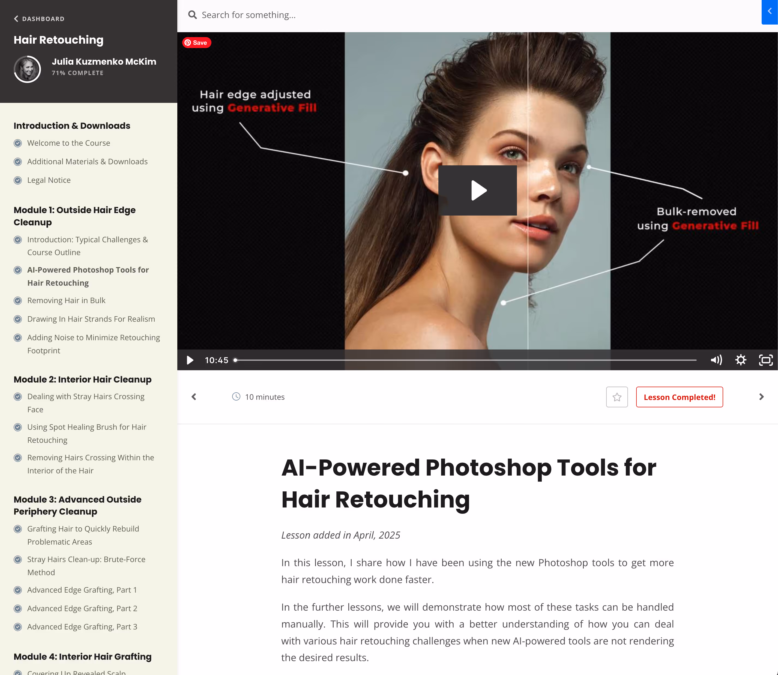778x675 pixels.
Task: Open Drawing In Hair Strands For Realism lesson
Action: [x=91, y=319]
